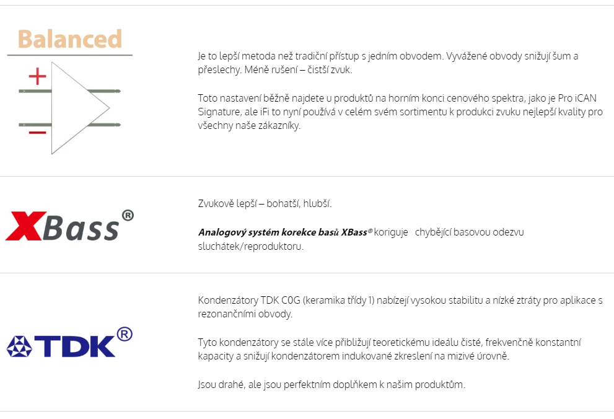Click the text 'Zvukově lepší – bohatší, hlubší.'
This screenshot has height=419, width=614.
tap(265, 204)
